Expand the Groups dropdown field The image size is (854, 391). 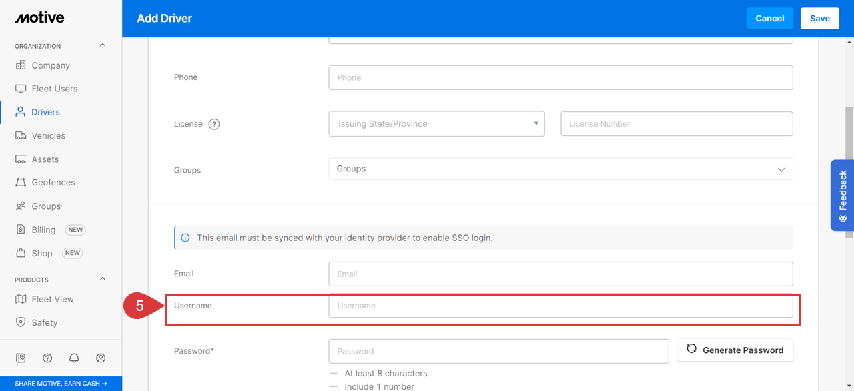tap(560, 169)
